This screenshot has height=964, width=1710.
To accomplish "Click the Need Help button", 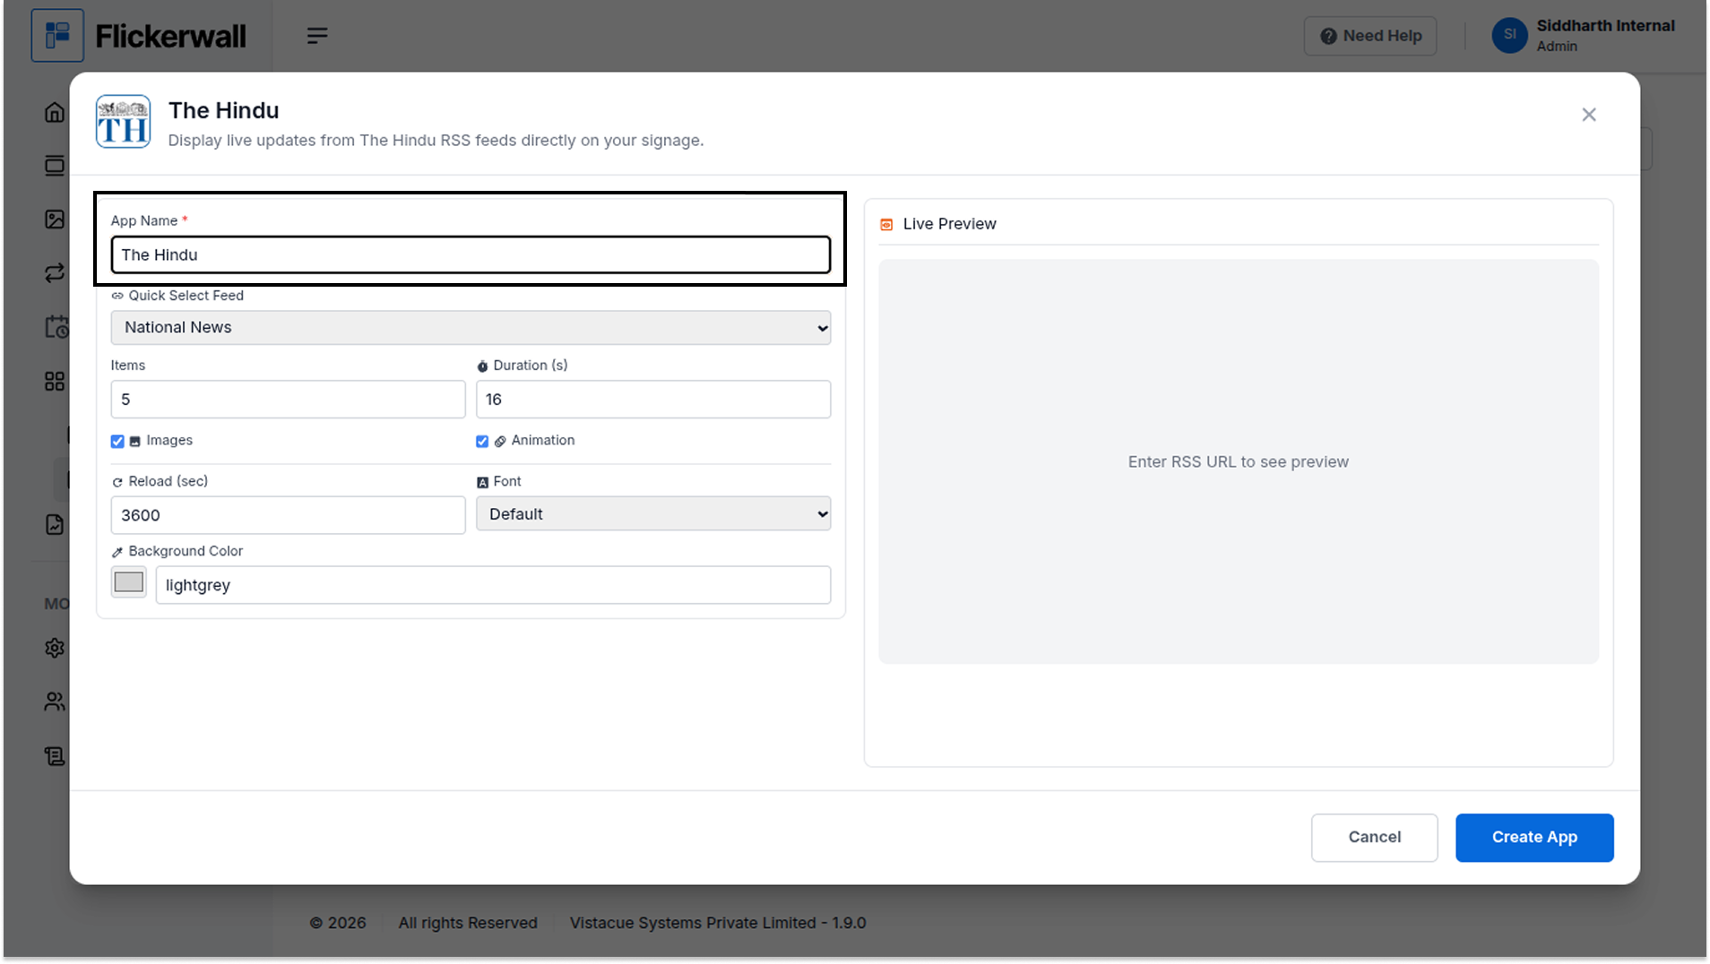I will tap(1370, 36).
